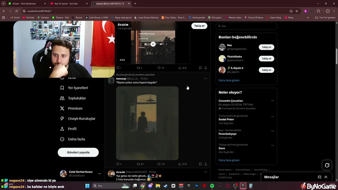Open Sedat Peker trending topic
Image resolution: width=338 pixels, height=190 pixels.
(x=226, y=120)
